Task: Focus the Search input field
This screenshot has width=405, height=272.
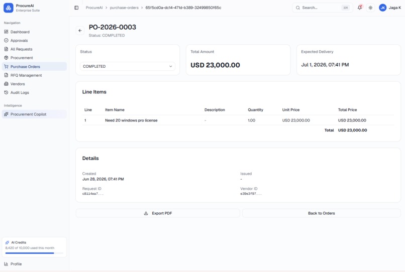Action: pyautogui.click(x=323, y=8)
